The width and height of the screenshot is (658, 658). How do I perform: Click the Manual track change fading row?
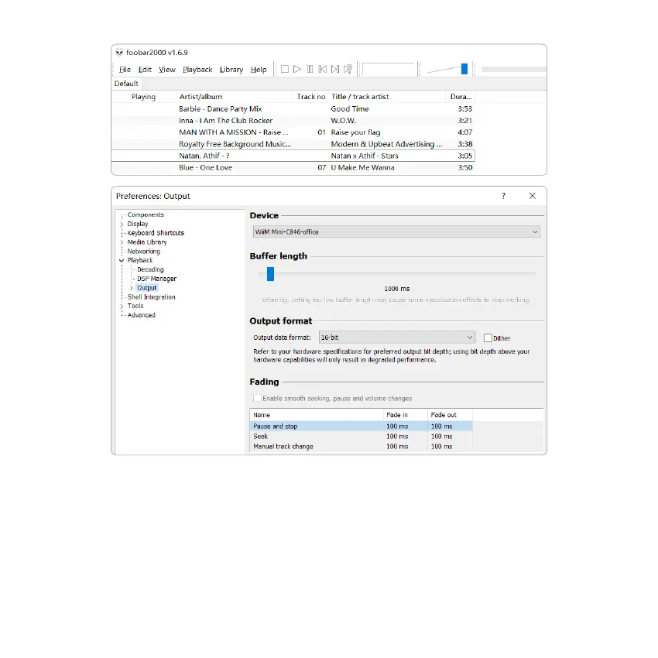(361, 447)
